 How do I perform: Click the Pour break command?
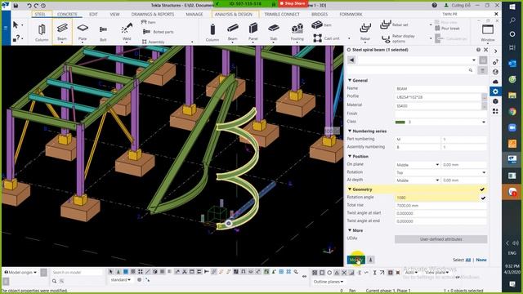[447, 29]
